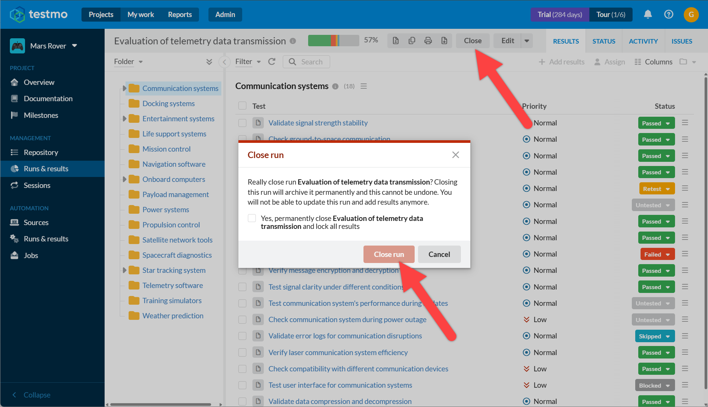Switch to the ISSUES tab
This screenshot has height=407, width=708.
point(681,41)
